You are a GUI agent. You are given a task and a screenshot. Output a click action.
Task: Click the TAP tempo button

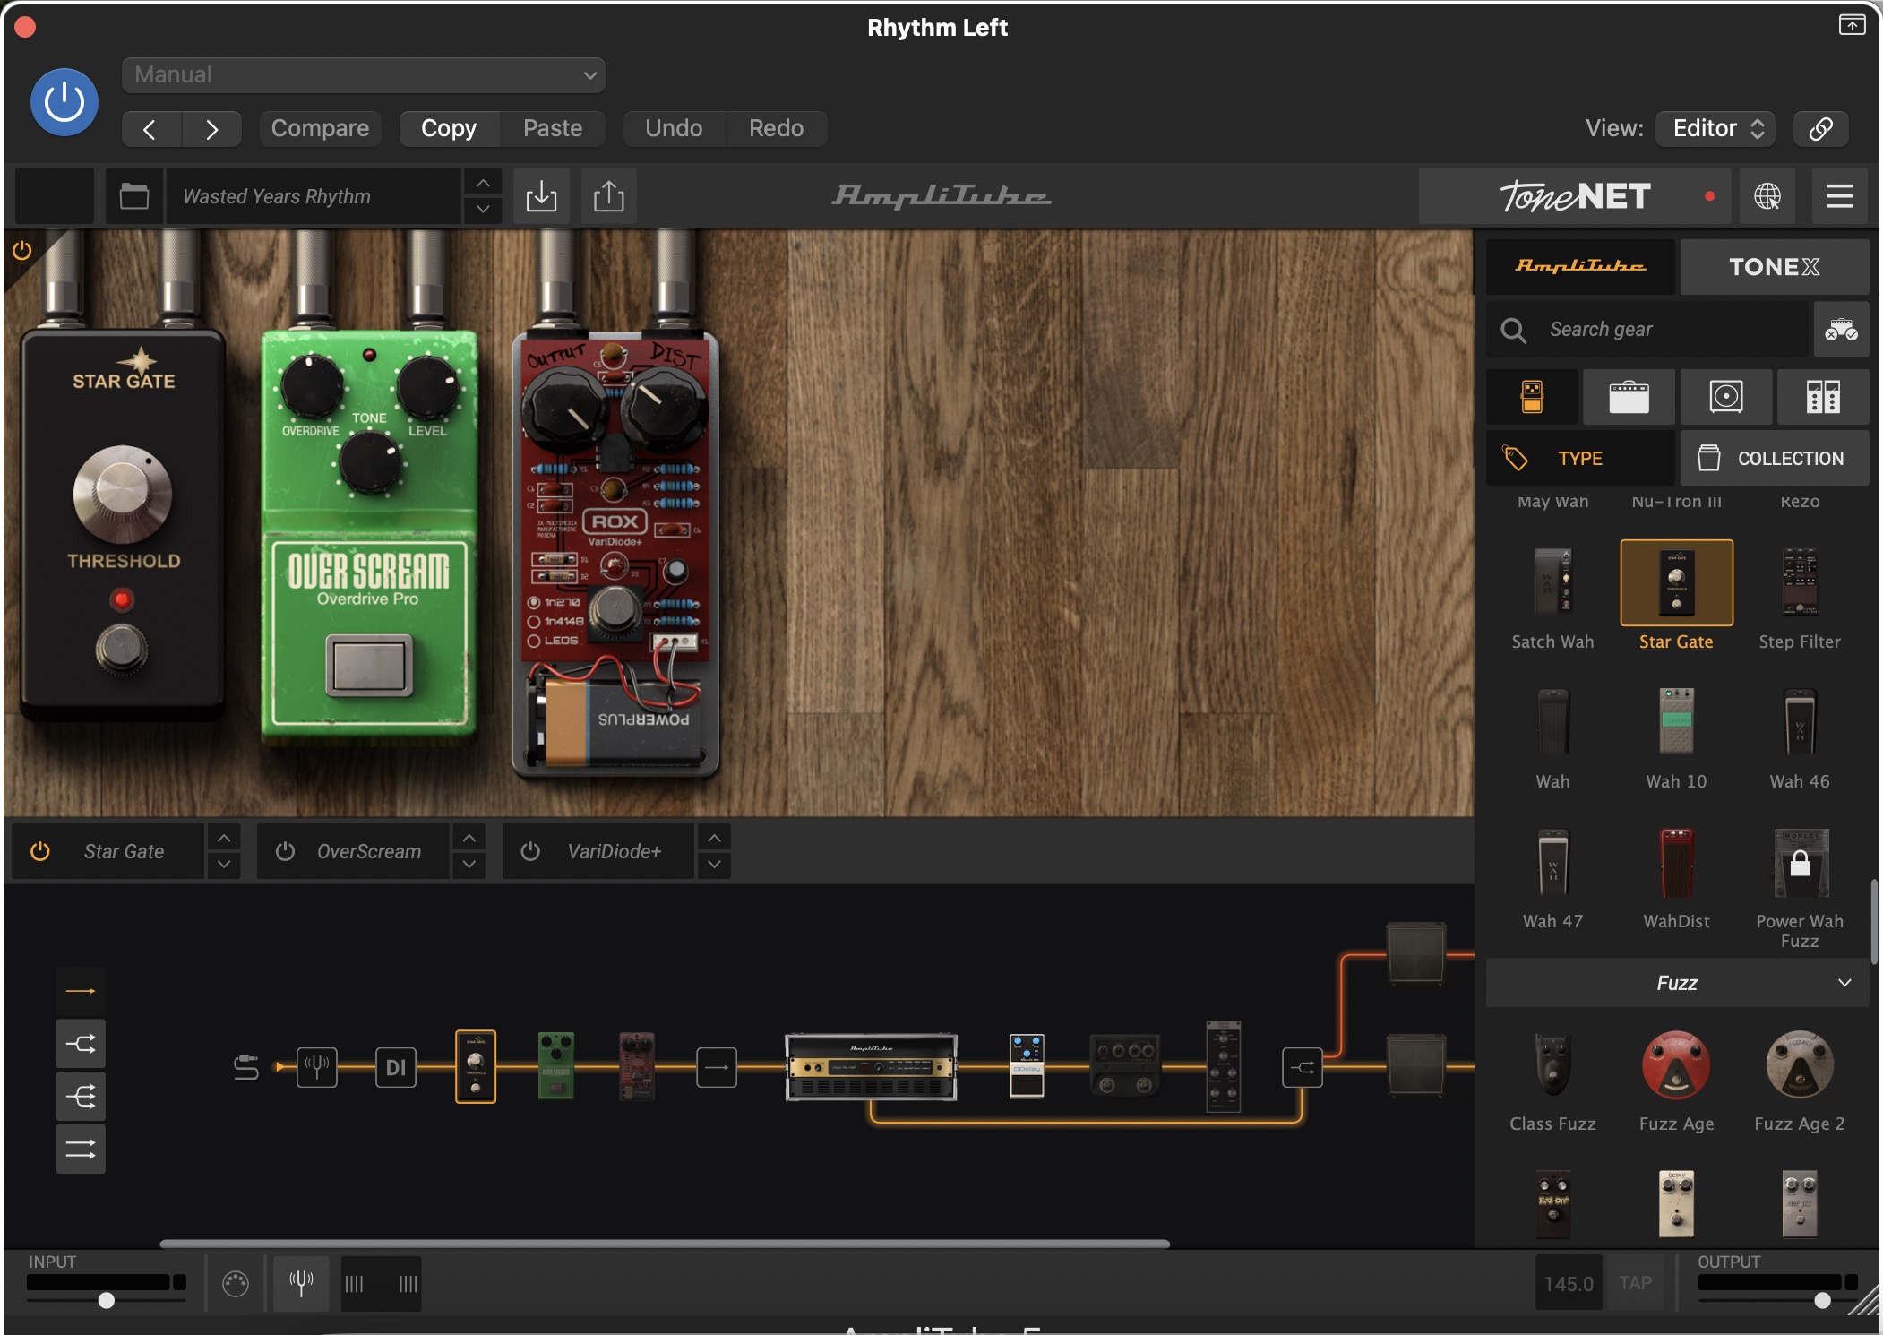coord(1635,1283)
